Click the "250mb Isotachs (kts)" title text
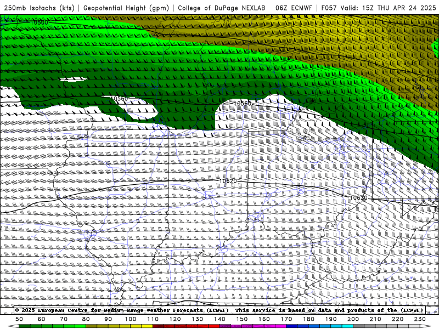The image size is (439, 329). (x=39, y=8)
